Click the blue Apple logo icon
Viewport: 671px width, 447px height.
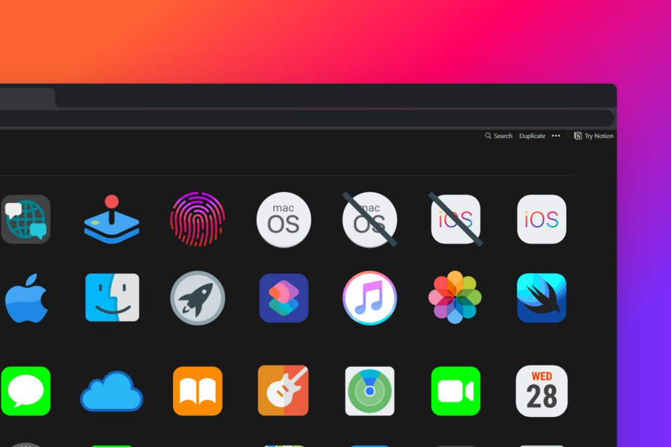[27, 298]
